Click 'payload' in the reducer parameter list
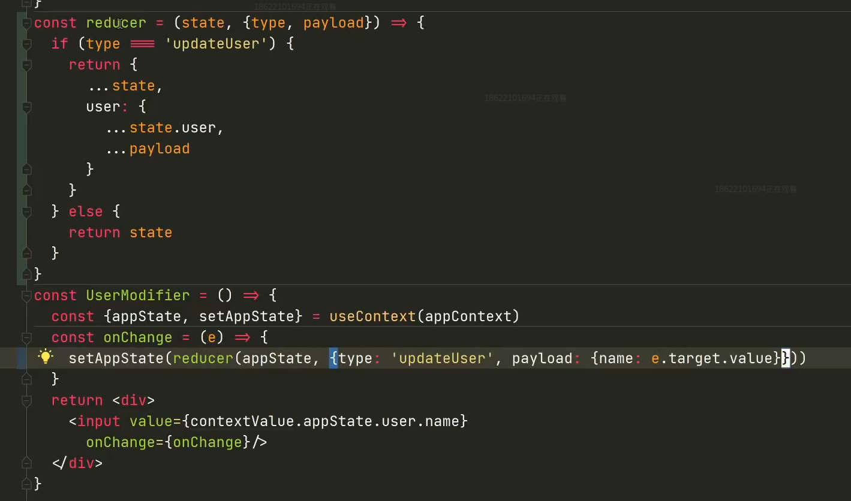Image resolution: width=851 pixels, height=501 pixels. click(333, 23)
